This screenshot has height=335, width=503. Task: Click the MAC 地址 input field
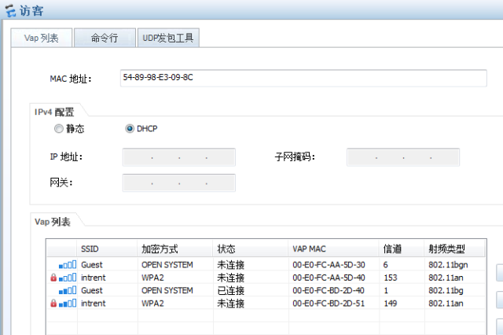click(x=303, y=78)
